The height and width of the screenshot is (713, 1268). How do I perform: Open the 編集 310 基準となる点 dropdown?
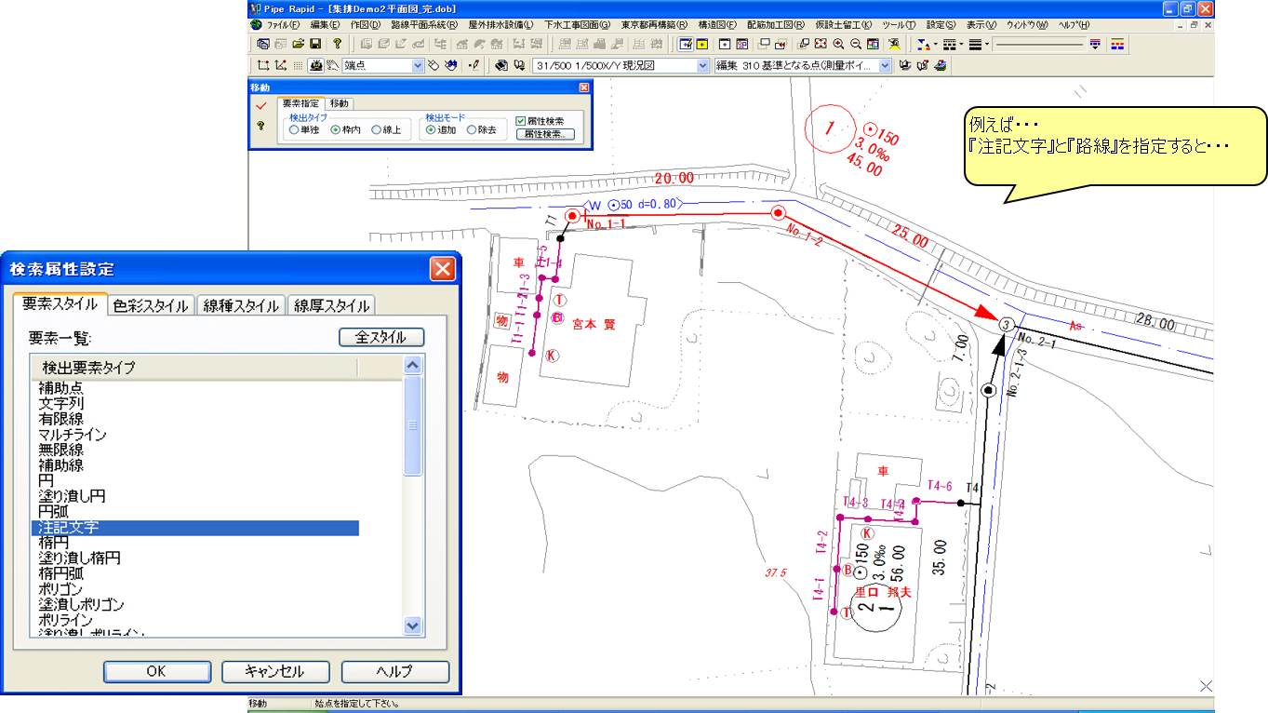click(x=885, y=66)
